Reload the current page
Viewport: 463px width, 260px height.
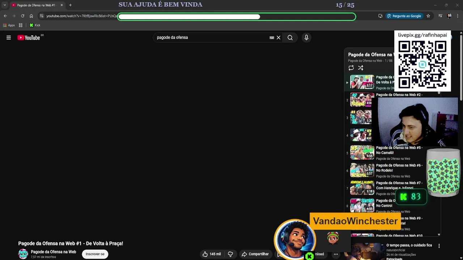click(22, 16)
